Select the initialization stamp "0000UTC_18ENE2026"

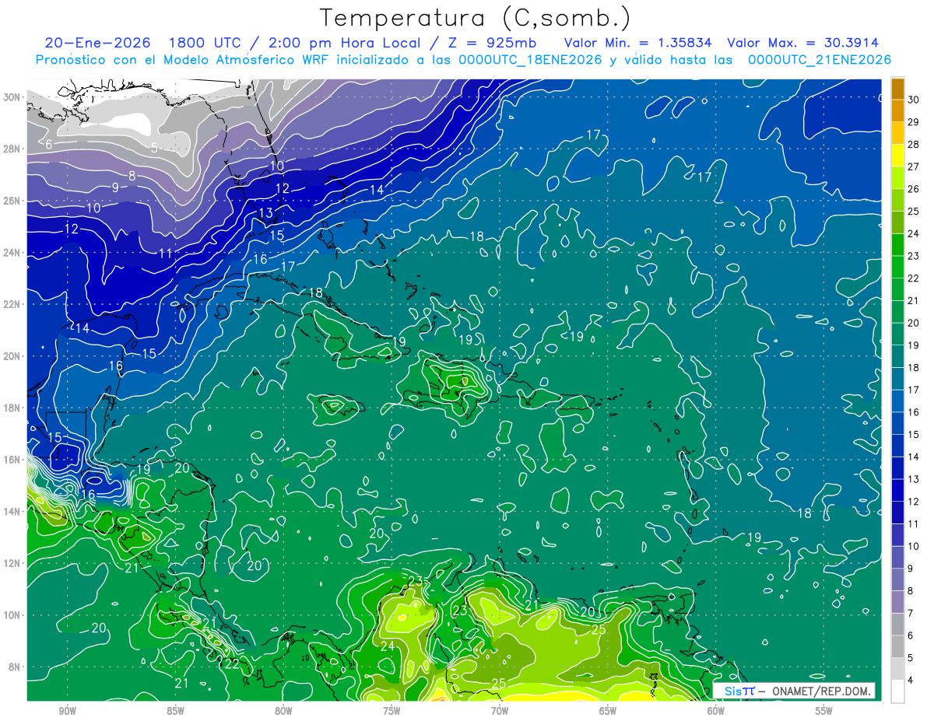529,60
